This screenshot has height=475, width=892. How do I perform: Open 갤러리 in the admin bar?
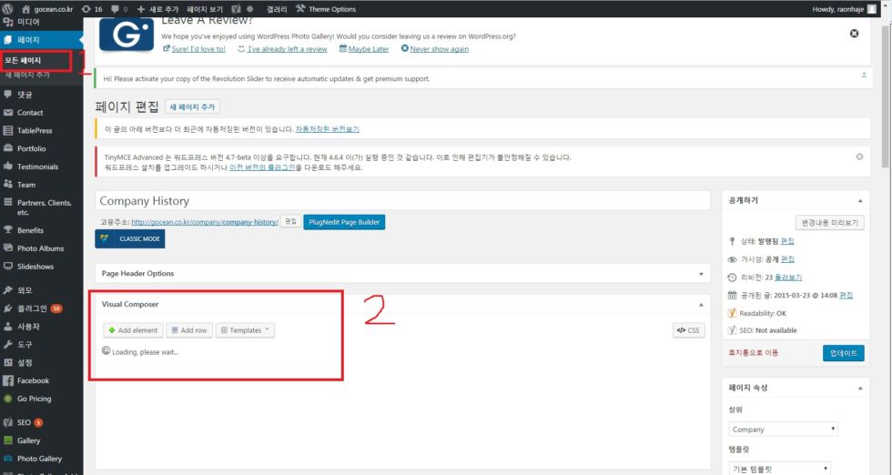(x=277, y=9)
